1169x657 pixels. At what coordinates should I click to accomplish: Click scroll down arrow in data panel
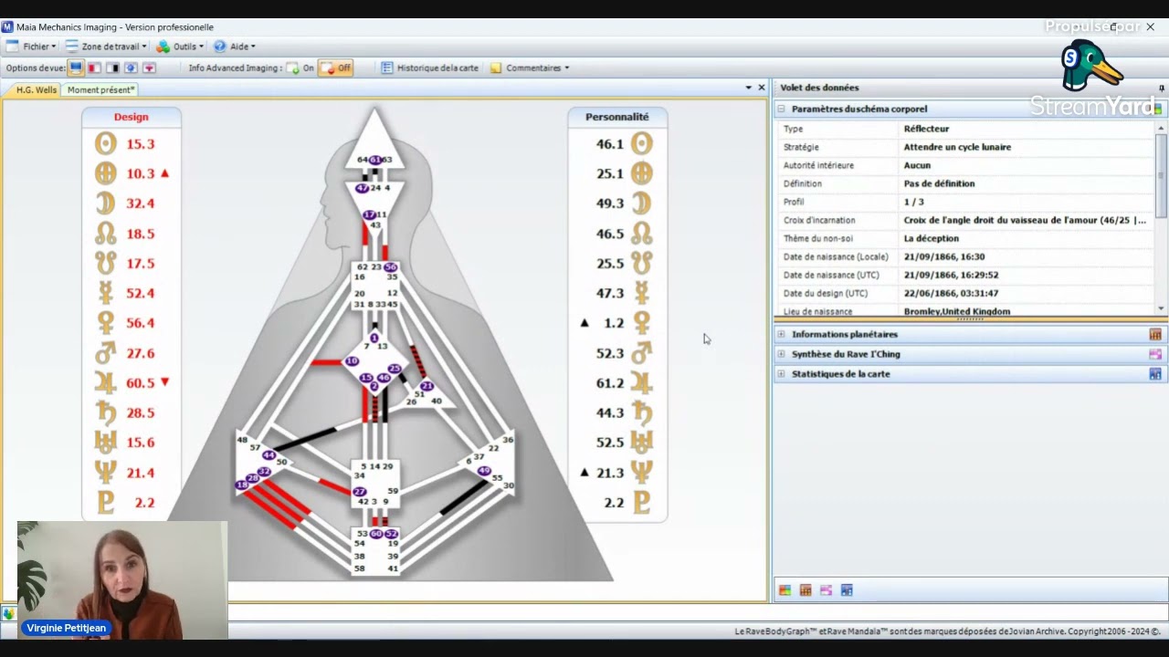tap(1162, 308)
